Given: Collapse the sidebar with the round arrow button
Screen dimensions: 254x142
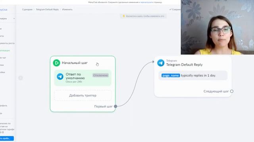Looking at the screenshot, I should point(20,78).
